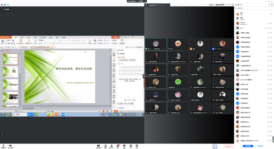This screenshot has height=149, width=274.
Task: Open the share screen button
Action: [x=98, y=146]
